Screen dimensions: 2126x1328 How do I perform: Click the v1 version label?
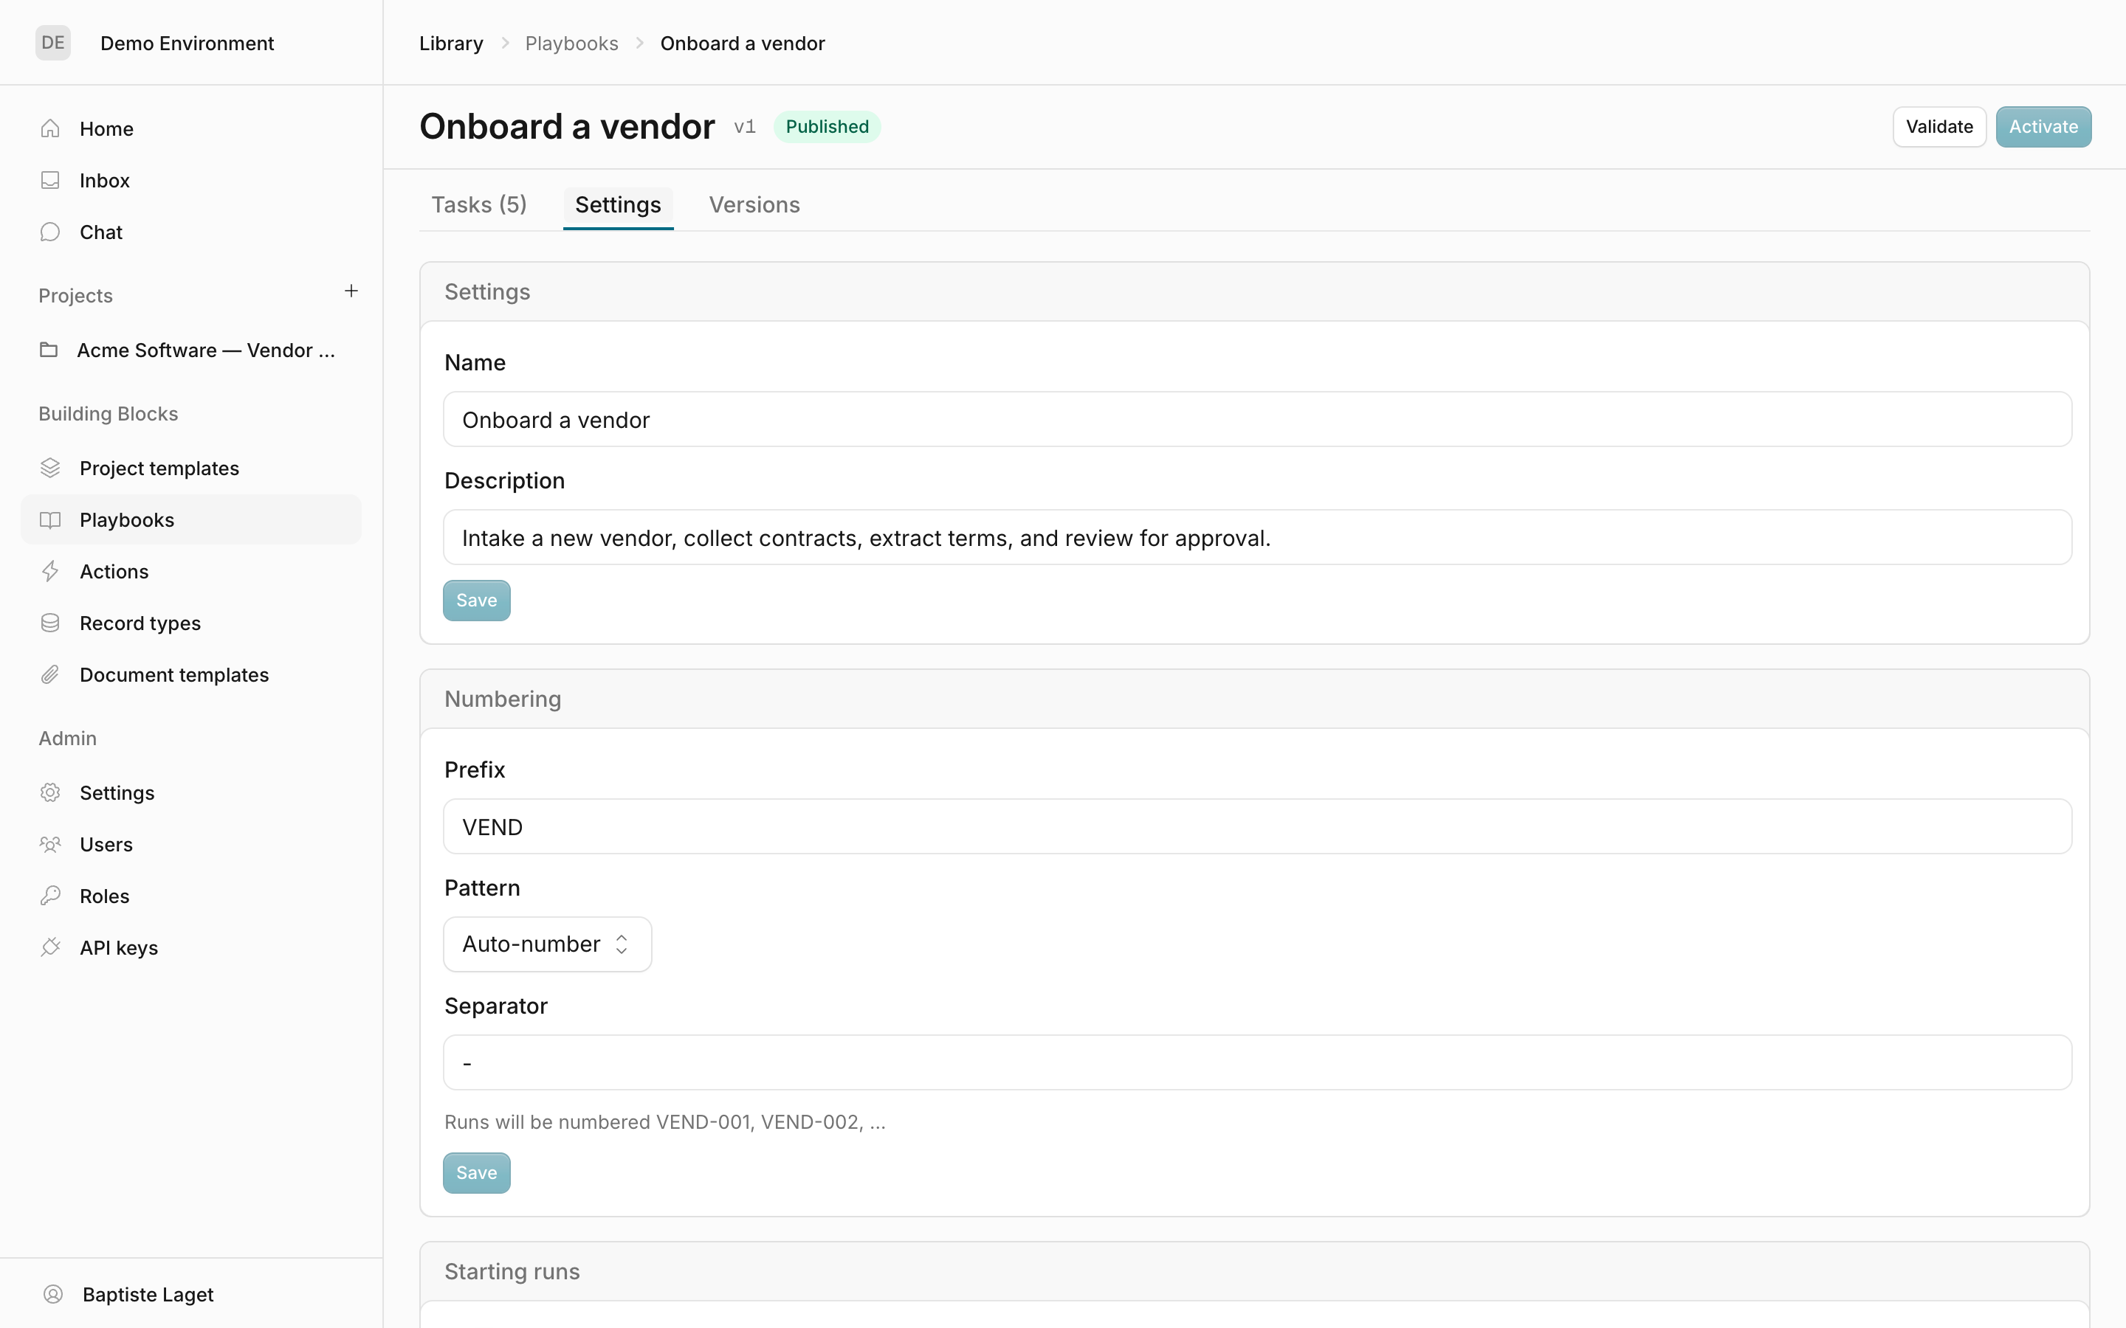(744, 126)
